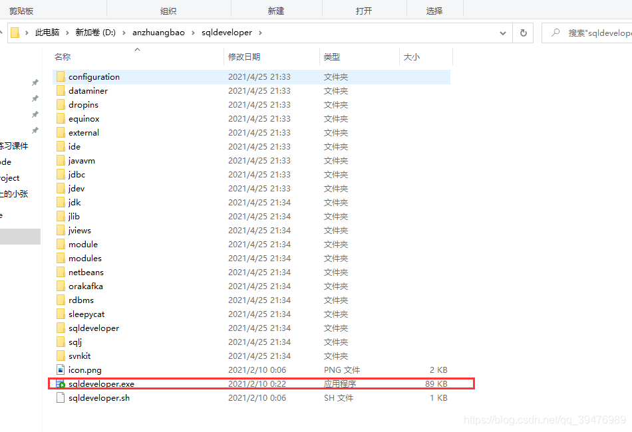Click the first pin icon in the navigation pane
Viewport: 632px width, 432px height.
(35, 82)
